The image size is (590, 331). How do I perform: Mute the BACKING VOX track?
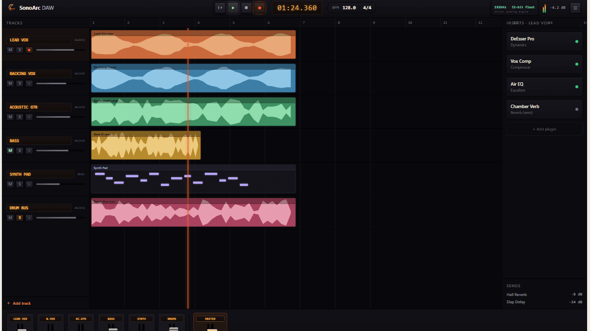point(10,83)
